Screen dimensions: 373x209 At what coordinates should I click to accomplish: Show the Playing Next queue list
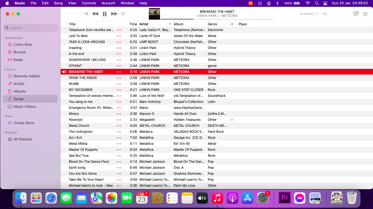pyautogui.click(x=365, y=14)
